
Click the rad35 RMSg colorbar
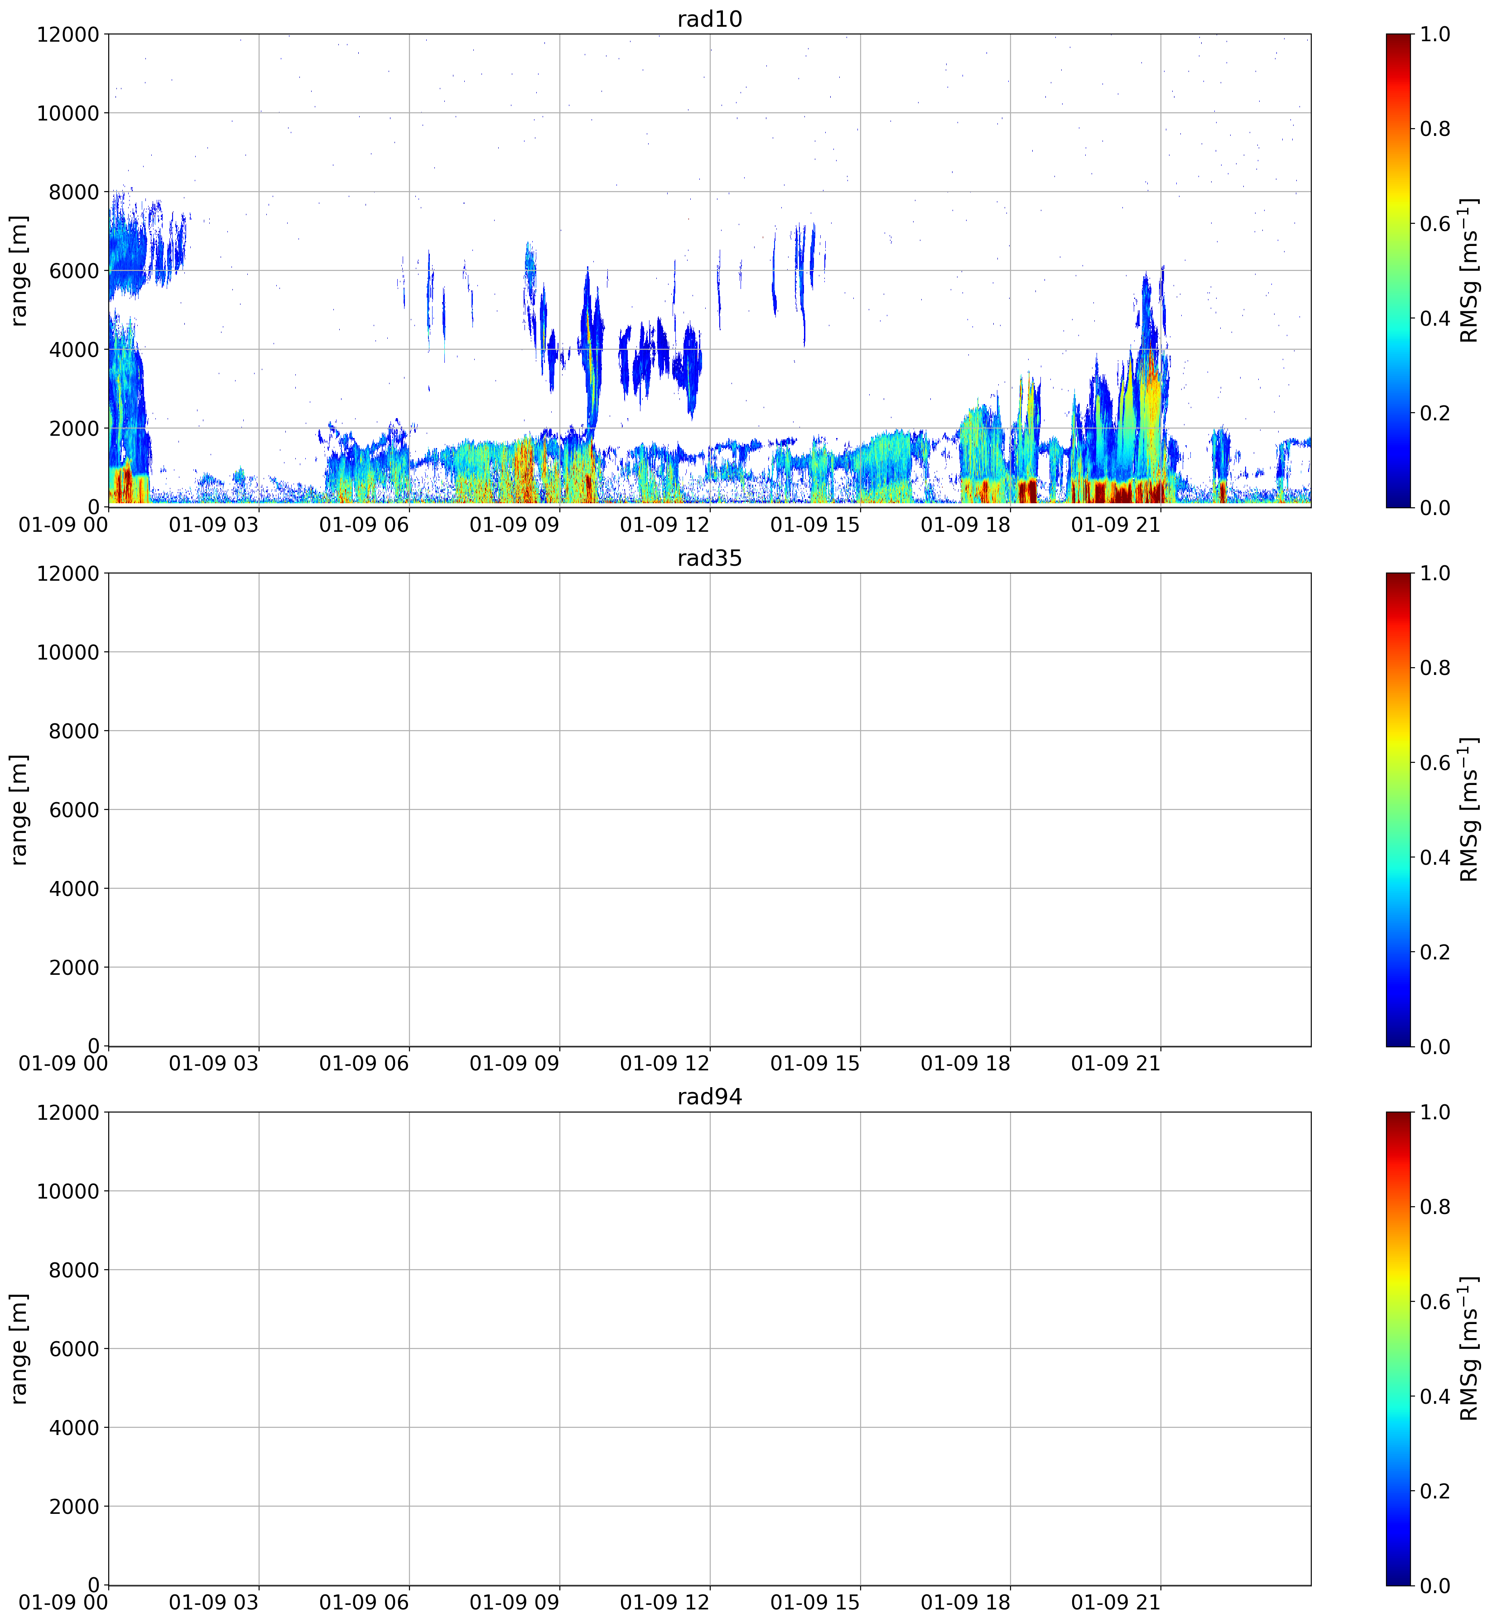[1398, 809]
